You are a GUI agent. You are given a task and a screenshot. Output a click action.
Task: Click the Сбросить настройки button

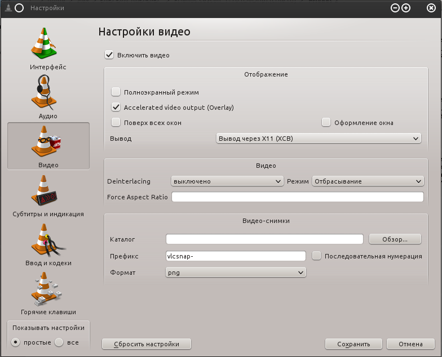[x=147, y=344]
